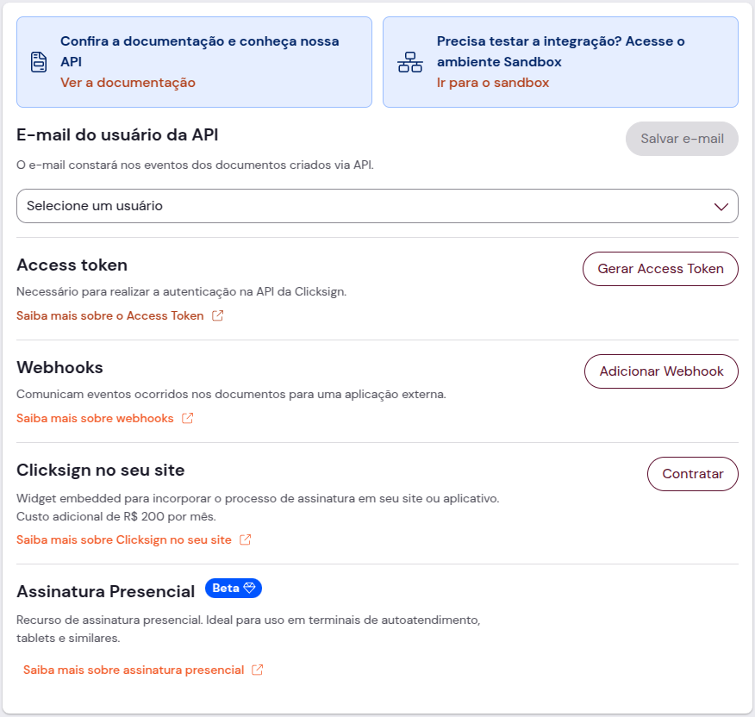Click the documentation file icon

pyautogui.click(x=39, y=62)
